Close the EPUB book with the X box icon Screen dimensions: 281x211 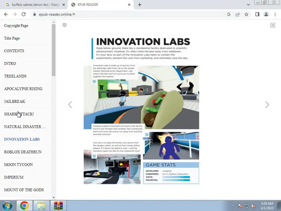pyautogui.click(x=272, y=25)
